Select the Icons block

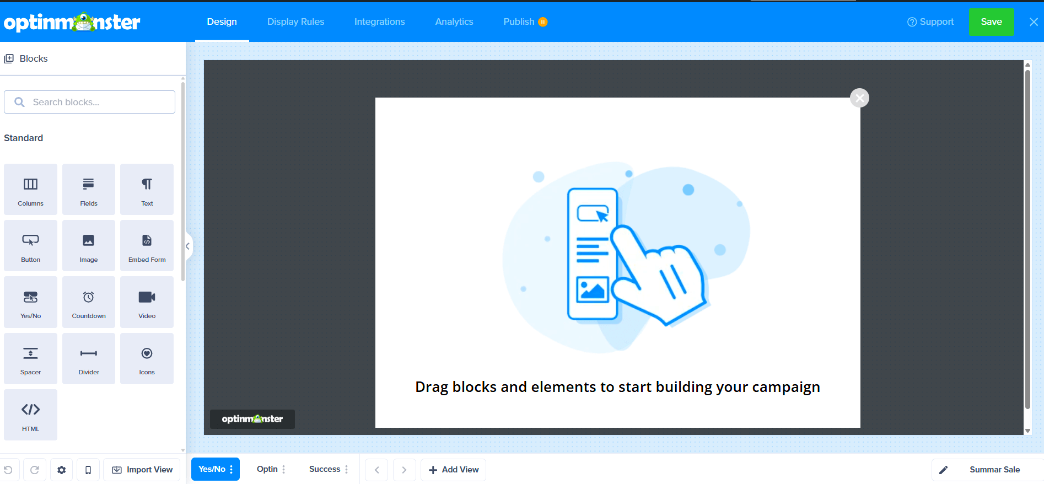(147, 358)
